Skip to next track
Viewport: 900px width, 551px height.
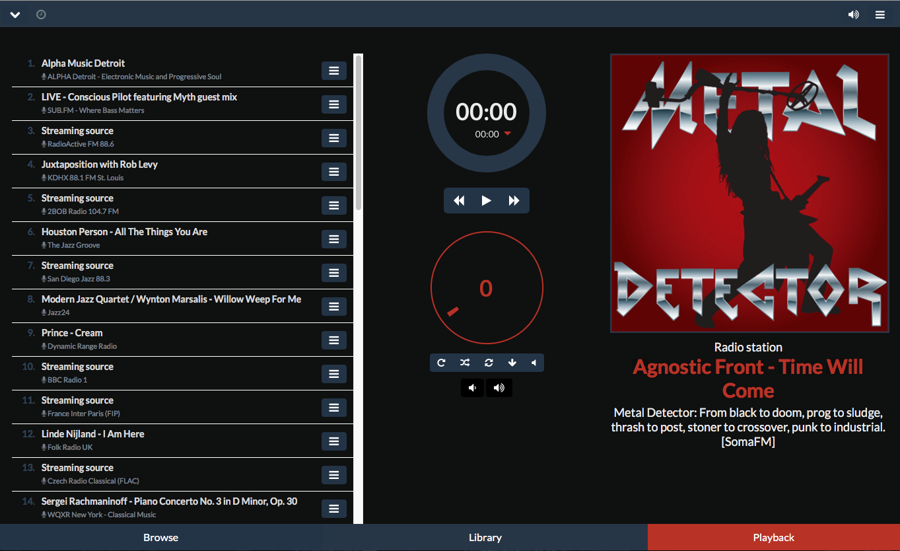[x=514, y=201]
